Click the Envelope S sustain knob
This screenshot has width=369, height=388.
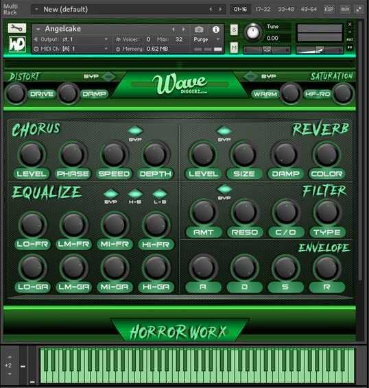[285, 268]
